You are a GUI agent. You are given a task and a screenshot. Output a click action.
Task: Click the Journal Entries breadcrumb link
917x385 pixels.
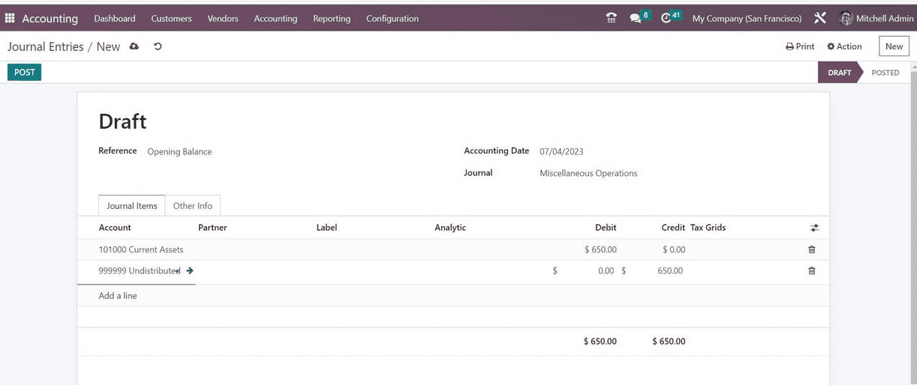[x=46, y=46]
